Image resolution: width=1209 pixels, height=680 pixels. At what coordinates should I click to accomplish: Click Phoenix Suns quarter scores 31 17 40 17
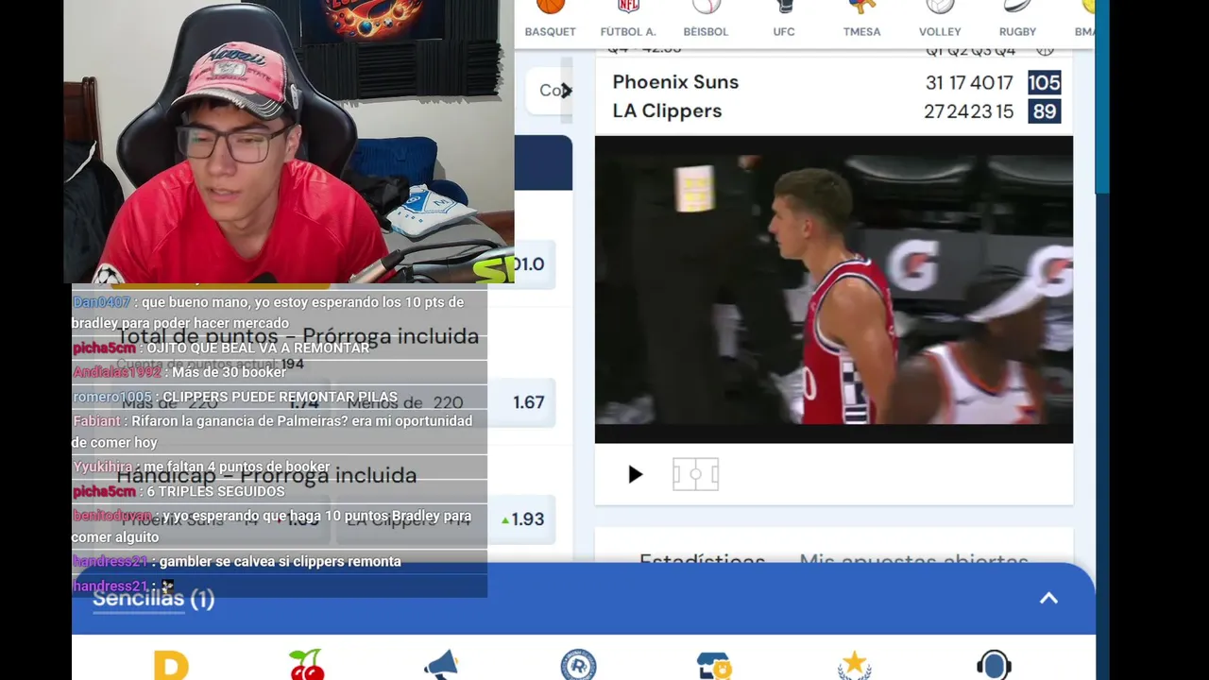tap(969, 83)
